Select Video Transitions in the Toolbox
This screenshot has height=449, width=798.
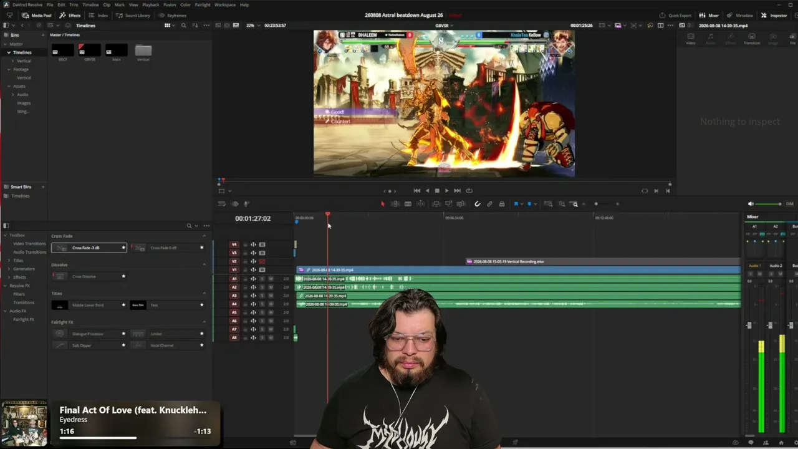click(29, 244)
